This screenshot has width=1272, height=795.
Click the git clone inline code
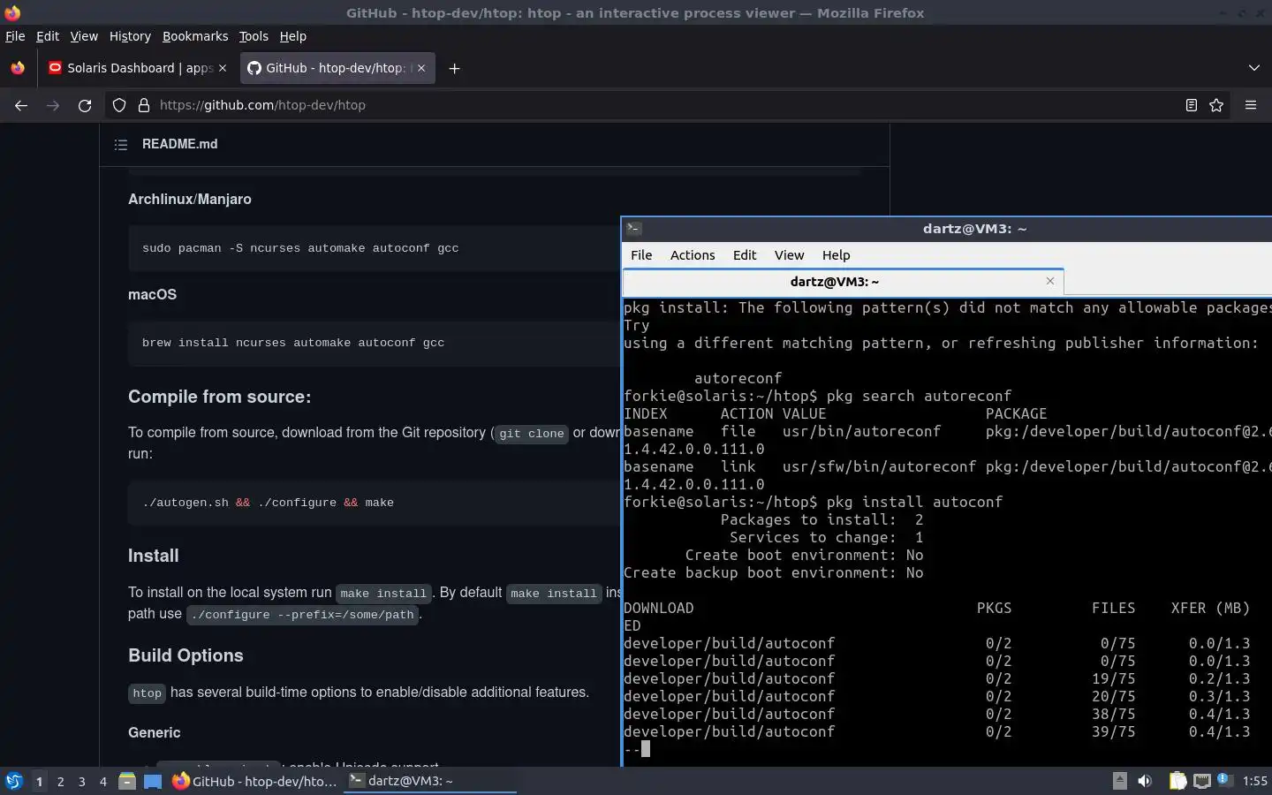[531, 434]
